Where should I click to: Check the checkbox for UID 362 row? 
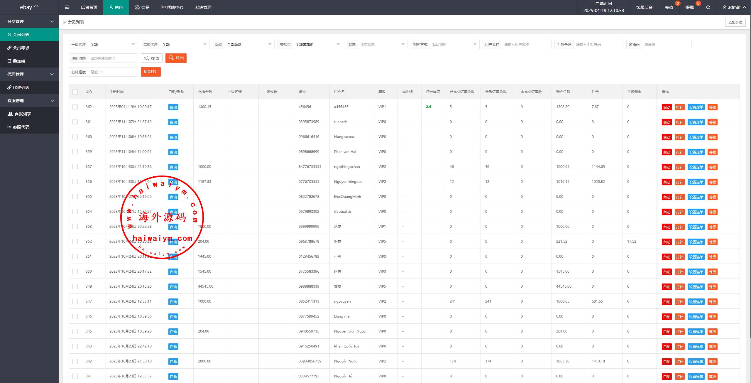[x=75, y=107]
